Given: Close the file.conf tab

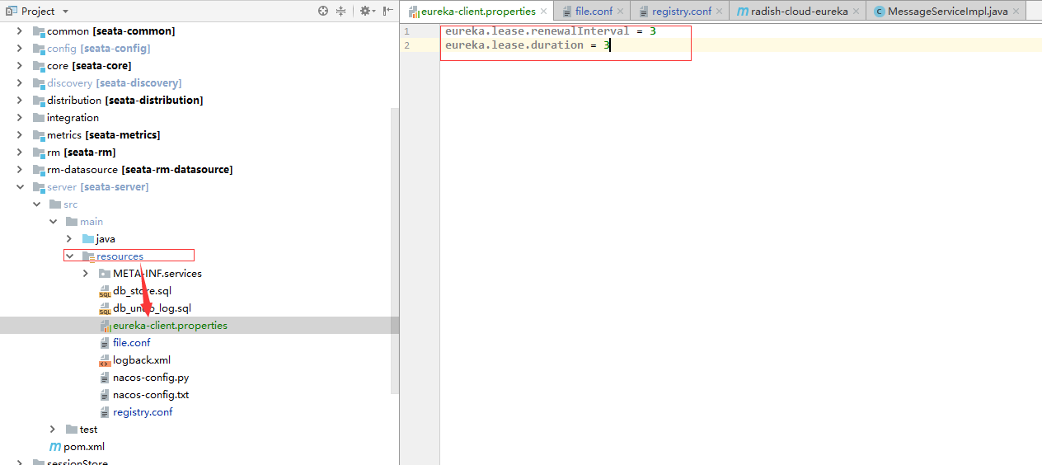Looking at the screenshot, I should click(x=621, y=12).
